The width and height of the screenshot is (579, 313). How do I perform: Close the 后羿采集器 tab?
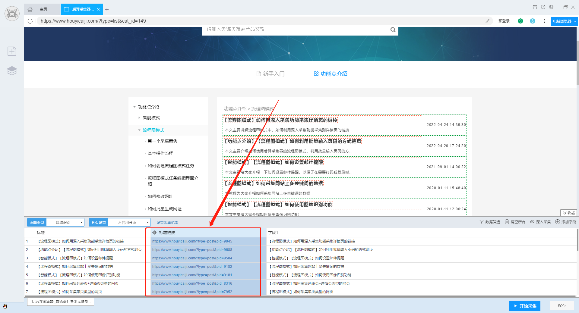coord(98,9)
